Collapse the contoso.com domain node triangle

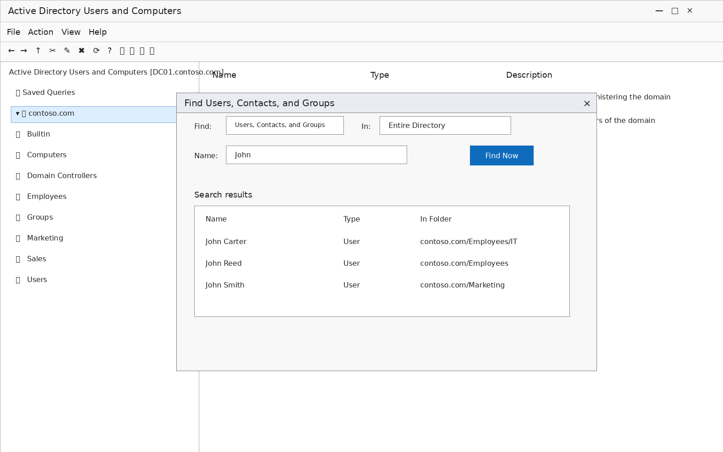click(18, 113)
